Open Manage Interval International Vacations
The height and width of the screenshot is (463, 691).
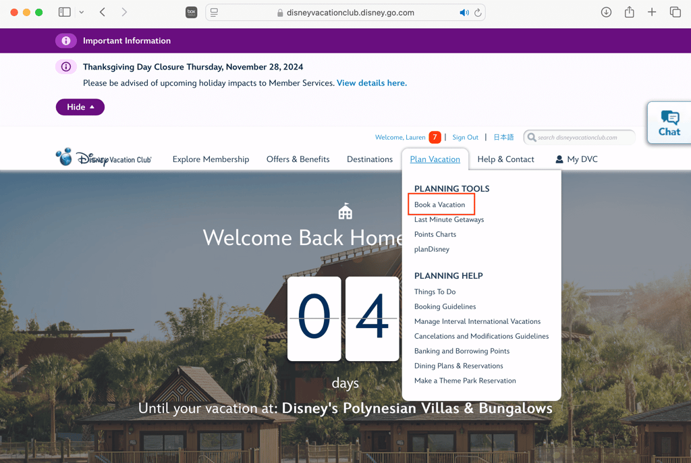tap(477, 321)
